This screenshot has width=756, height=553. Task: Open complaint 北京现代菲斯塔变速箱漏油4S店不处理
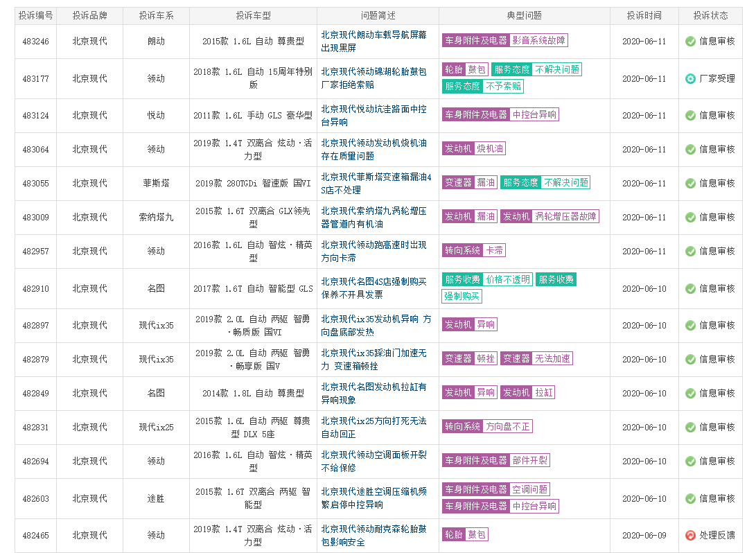[x=376, y=184]
